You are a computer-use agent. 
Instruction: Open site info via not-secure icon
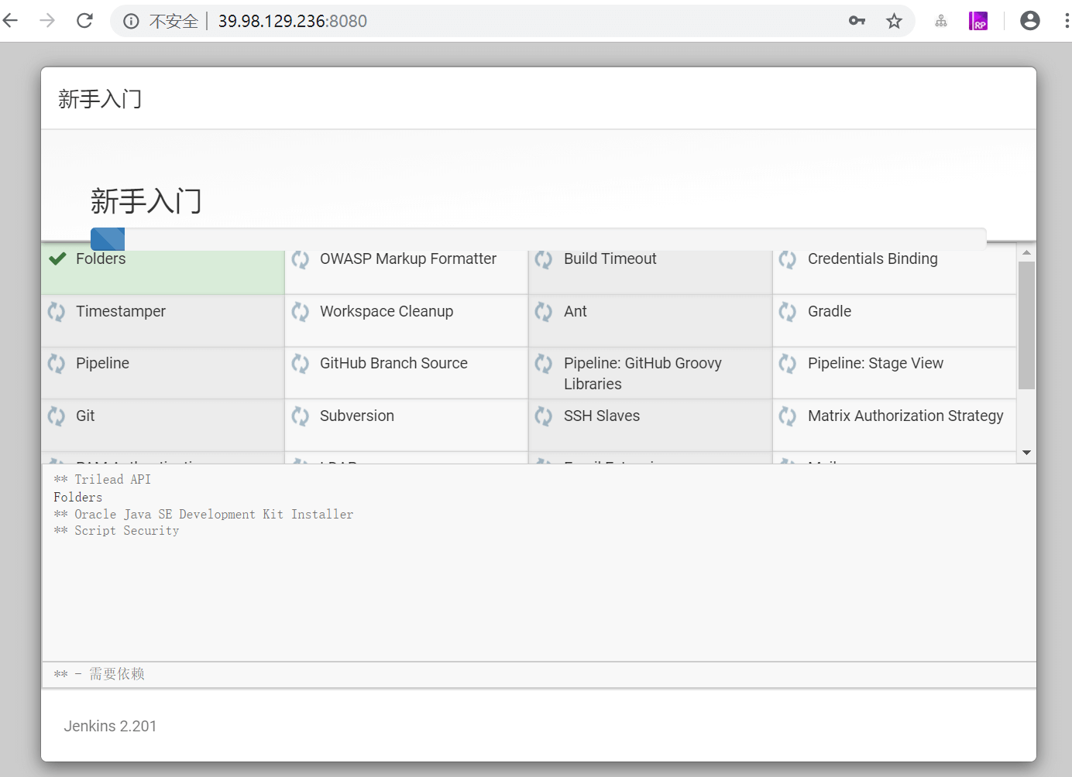[131, 21]
